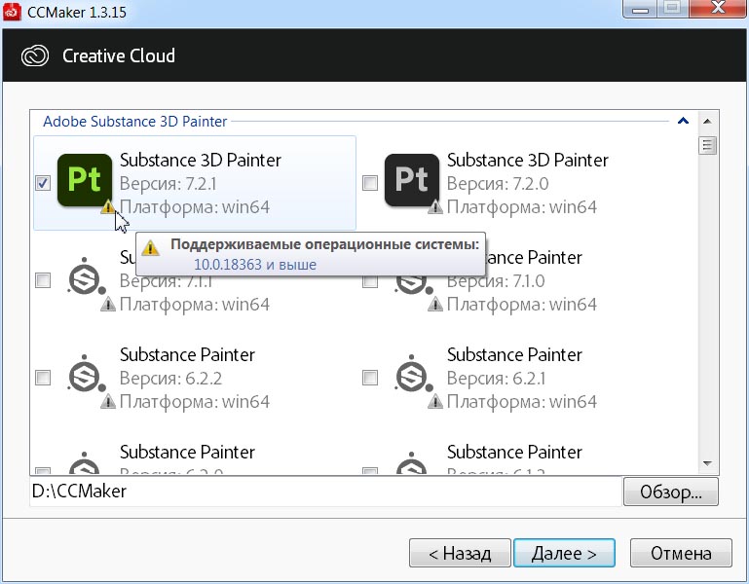Image resolution: width=749 pixels, height=584 pixels.
Task: Tick the Substance Painter 6.2.2 checkbox
Action: (43, 378)
